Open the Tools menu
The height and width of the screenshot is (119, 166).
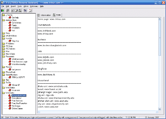[x=20, y=6]
